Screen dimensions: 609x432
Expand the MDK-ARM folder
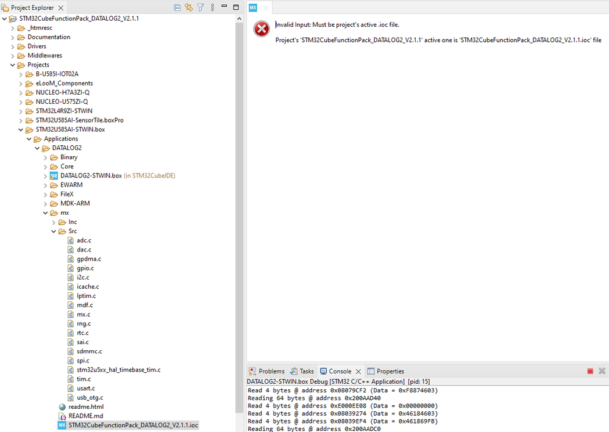pyautogui.click(x=46, y=204)
